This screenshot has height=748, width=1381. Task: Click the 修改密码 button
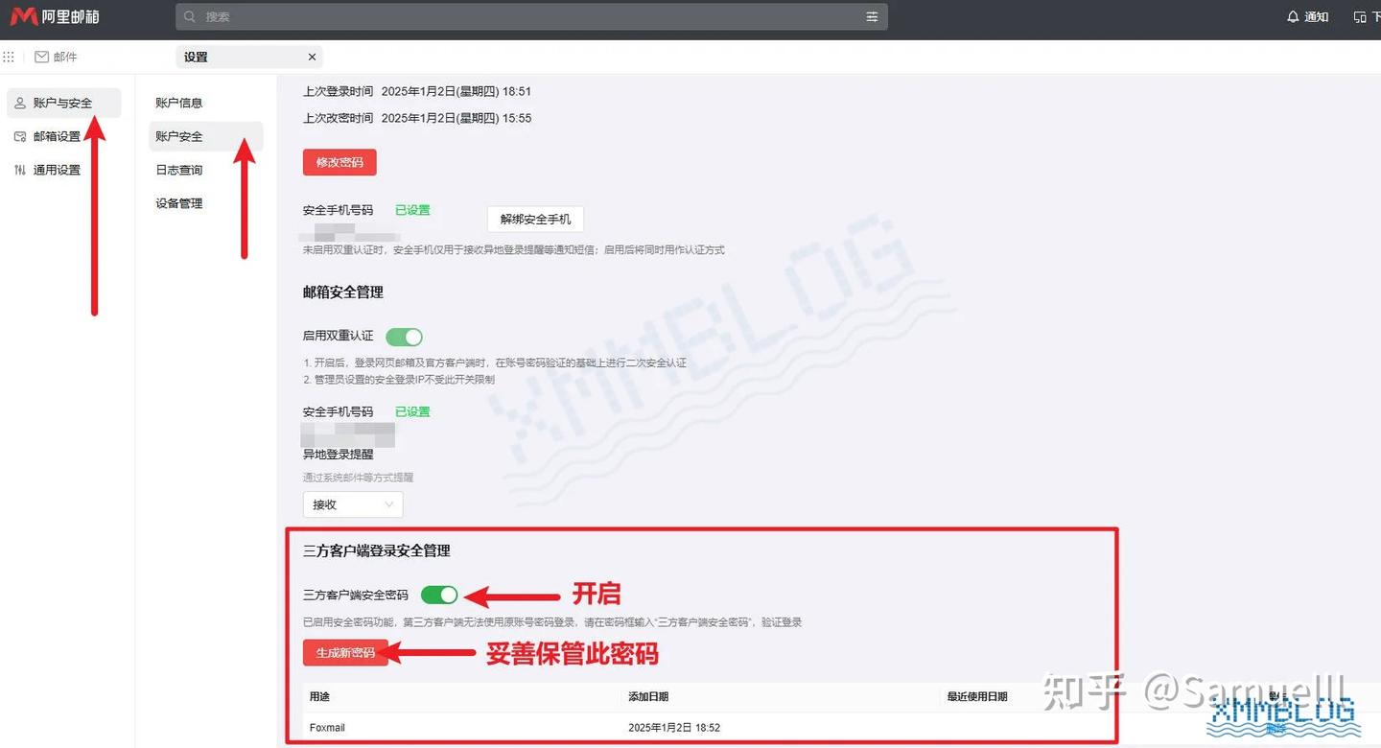click(339, 162)
